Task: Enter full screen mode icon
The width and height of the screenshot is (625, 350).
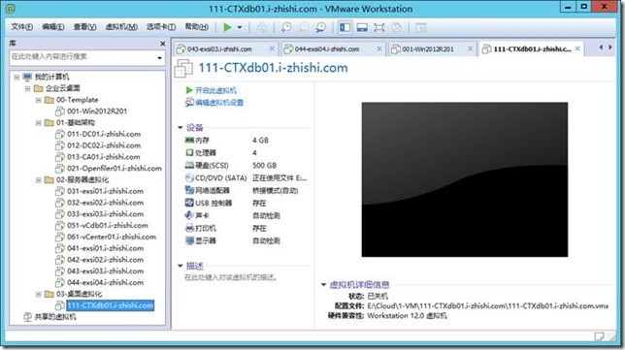Action: pos(379,27)
